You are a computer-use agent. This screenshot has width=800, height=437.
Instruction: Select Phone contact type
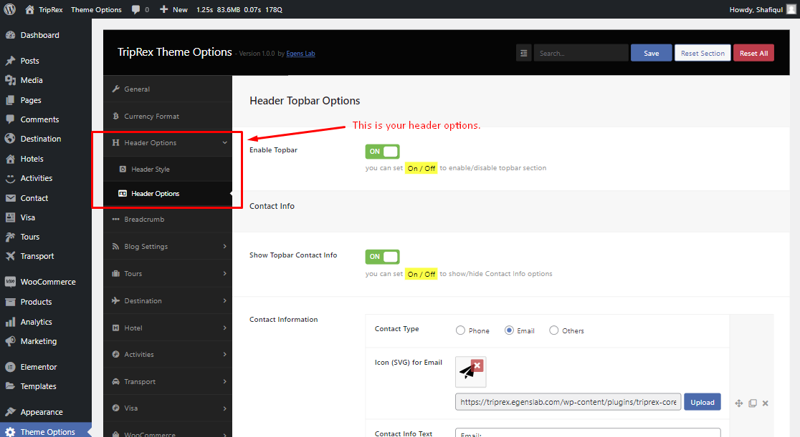click(x=460, y=330)
